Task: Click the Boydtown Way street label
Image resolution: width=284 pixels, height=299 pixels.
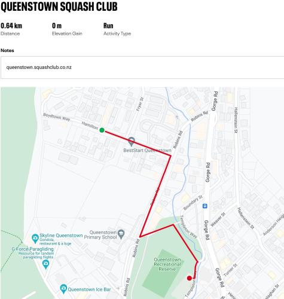Action: pyautogui.click(x=57, y=117)
